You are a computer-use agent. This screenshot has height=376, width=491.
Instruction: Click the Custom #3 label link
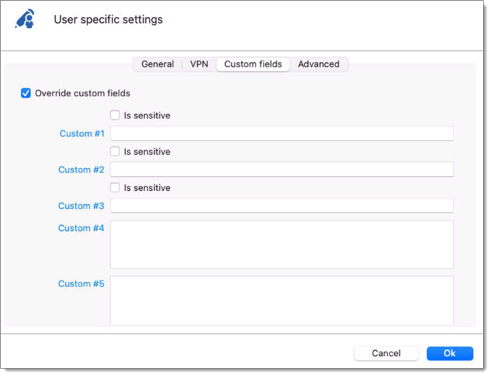click(81, 206)
